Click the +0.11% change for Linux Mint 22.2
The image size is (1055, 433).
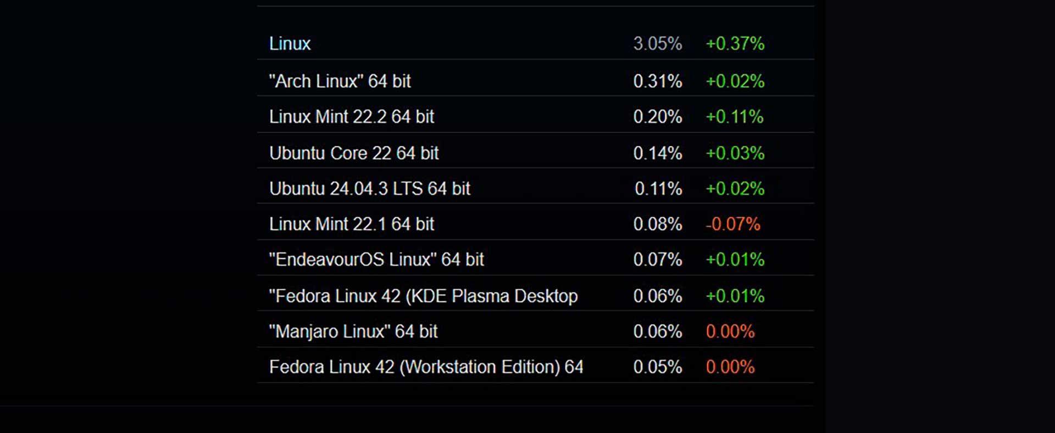click(734, 117)
